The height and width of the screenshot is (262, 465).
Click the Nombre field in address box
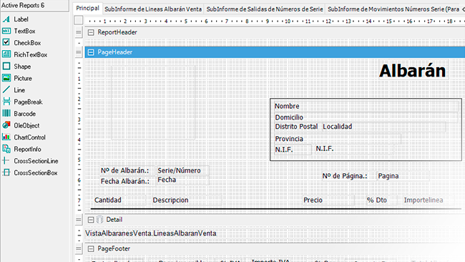(x=366, y=106)
